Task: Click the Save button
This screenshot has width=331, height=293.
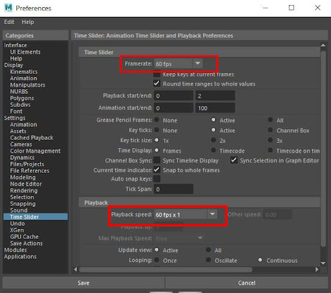Action: click(x=83, y=283)
